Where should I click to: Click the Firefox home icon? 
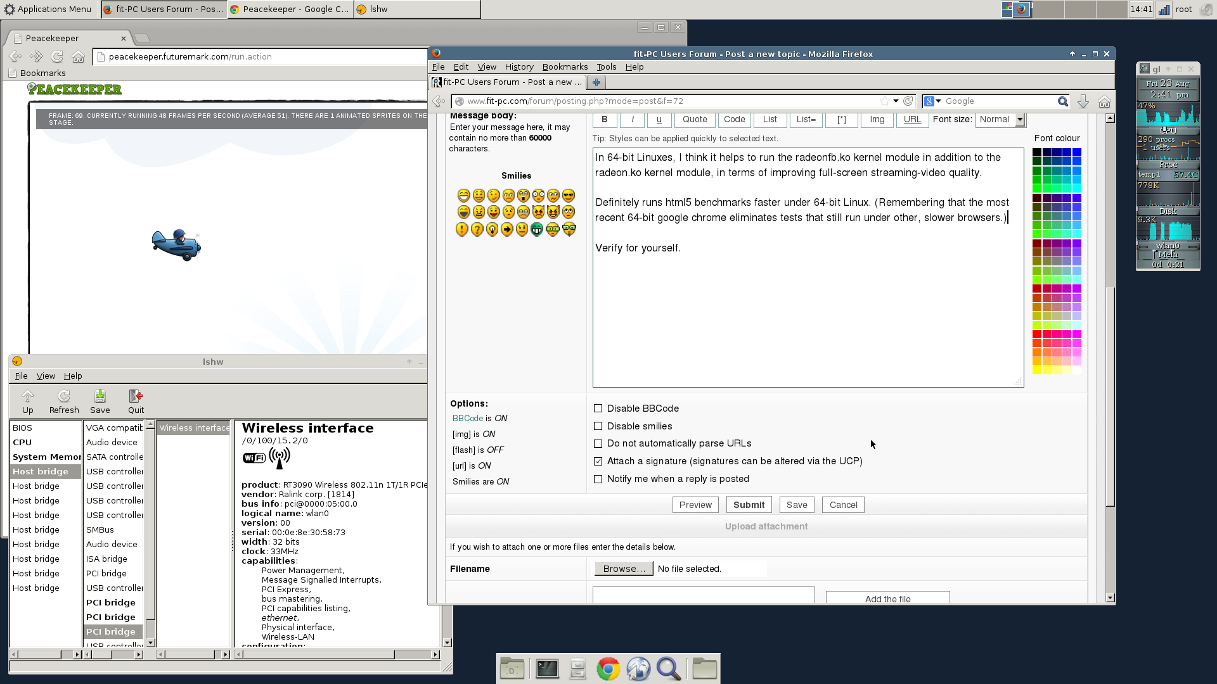click(1104, 101)
